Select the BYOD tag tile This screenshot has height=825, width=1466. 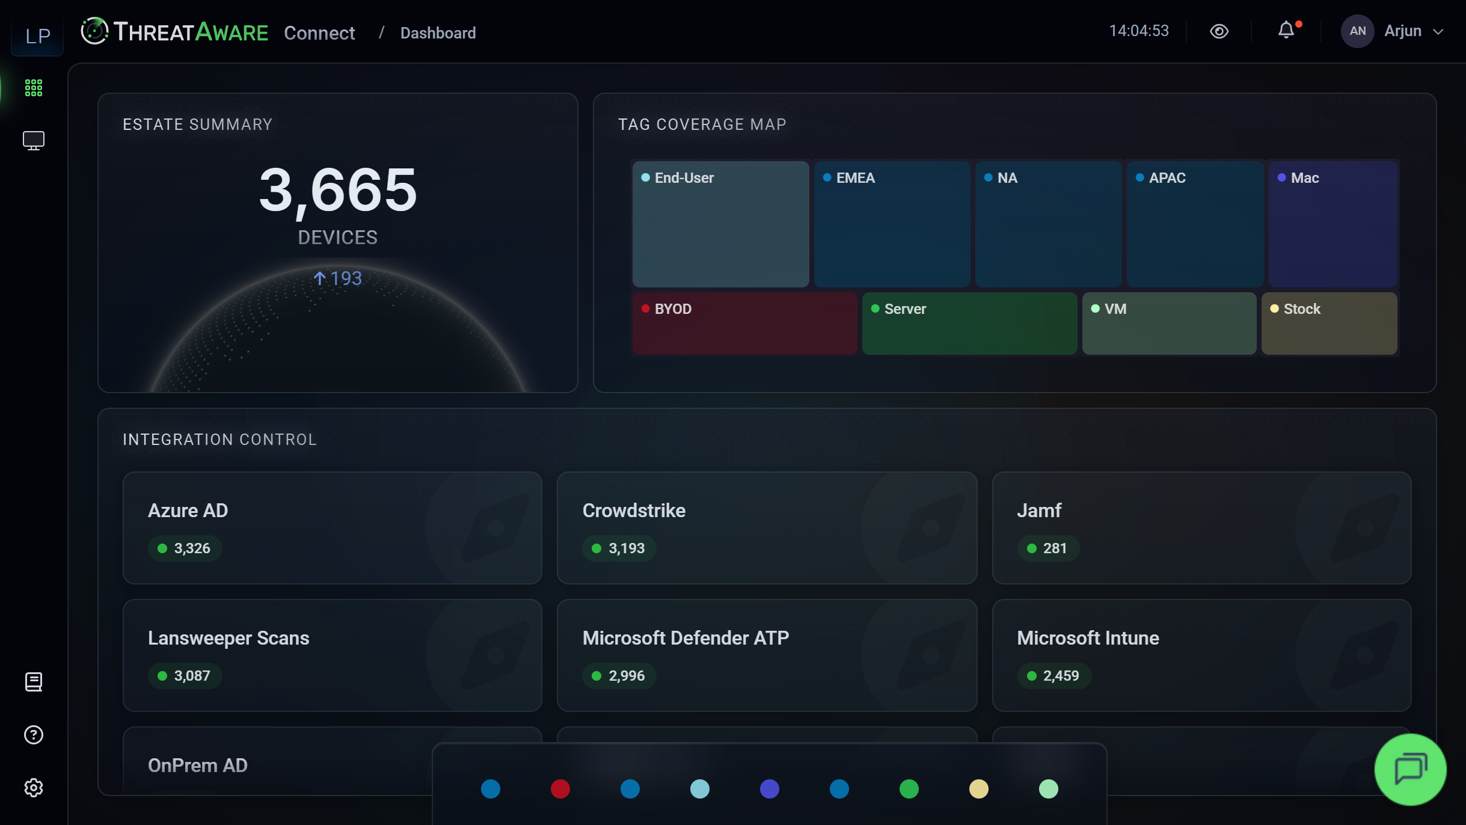coord(744,323)
